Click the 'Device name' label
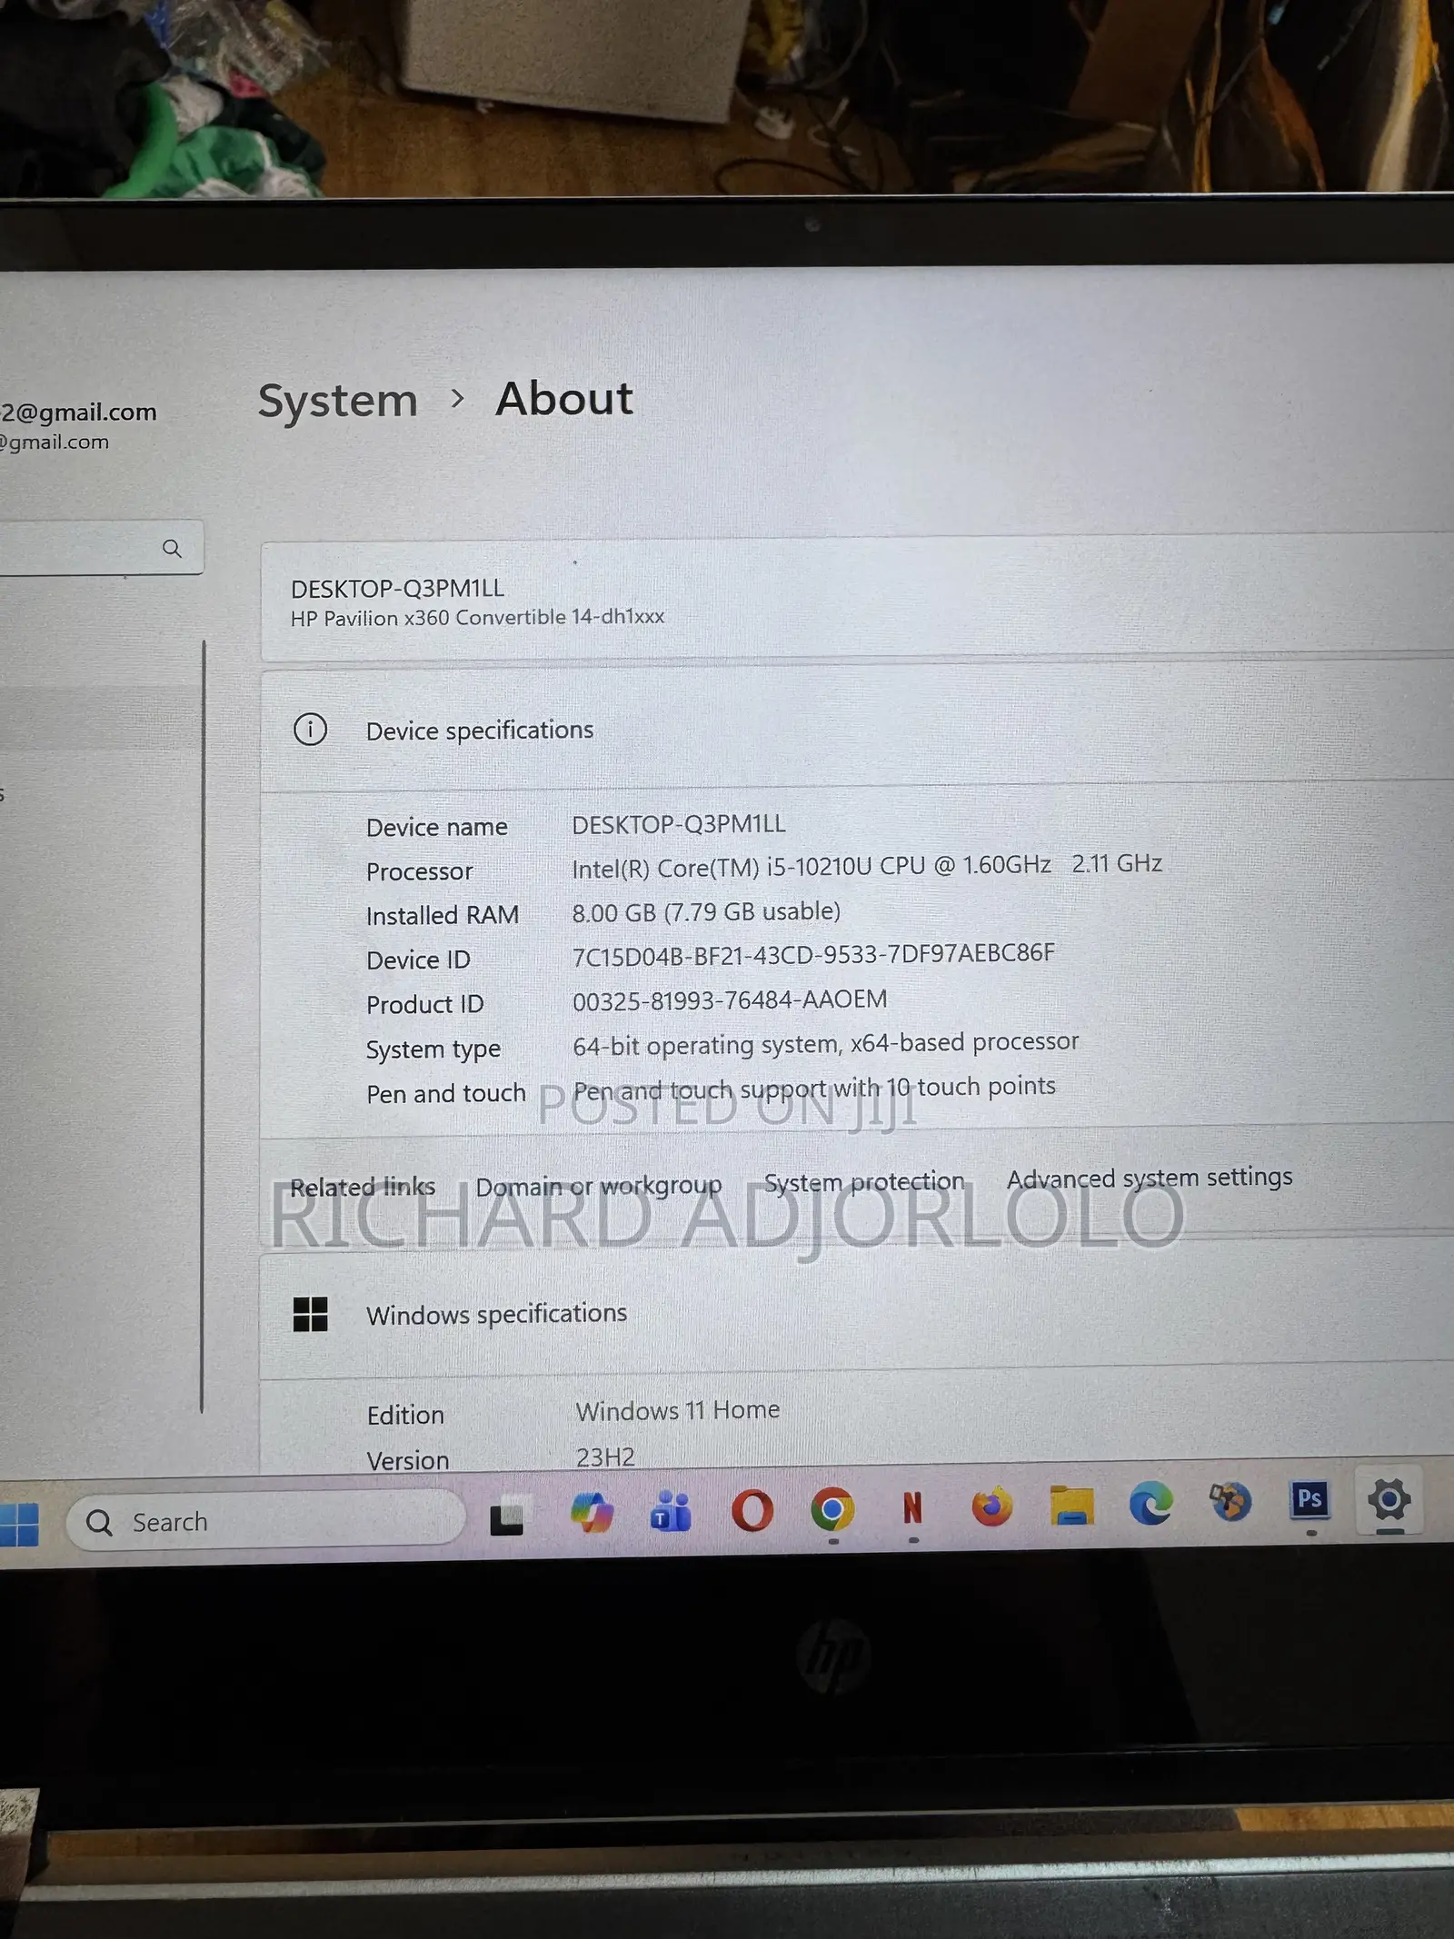The width and height of the screenshot is (1454, 1939). pos(436,828)
